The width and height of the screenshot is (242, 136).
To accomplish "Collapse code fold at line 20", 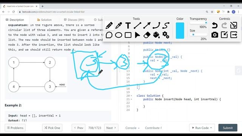I will point(131,96).
